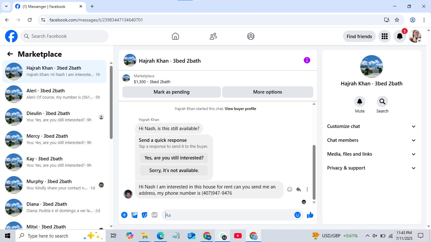
Task: Reload the page in the browser
Action: click(x=30, y=20)
